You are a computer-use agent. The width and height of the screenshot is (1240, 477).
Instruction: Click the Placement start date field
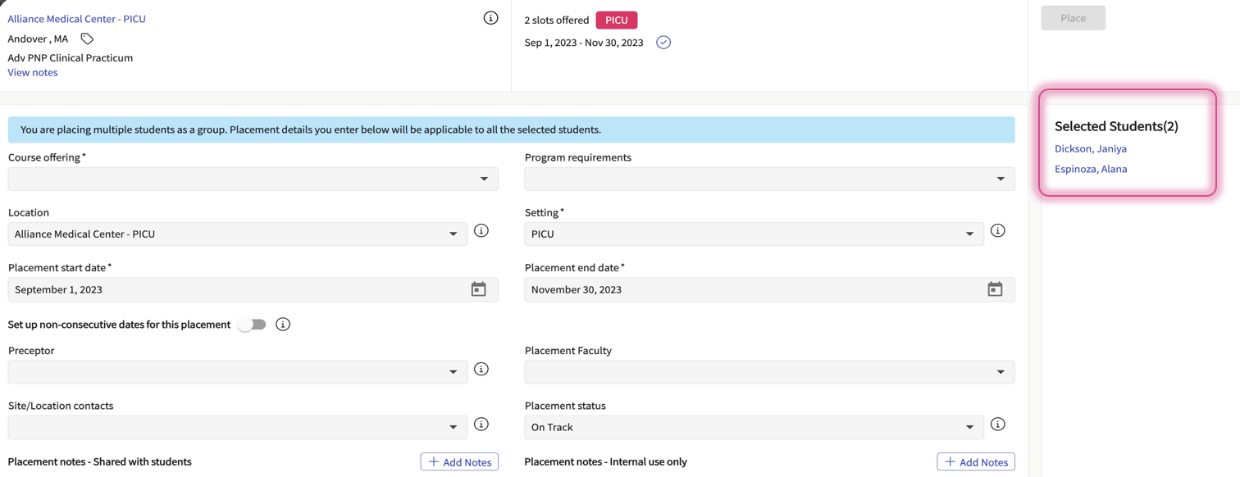point(238,289)
